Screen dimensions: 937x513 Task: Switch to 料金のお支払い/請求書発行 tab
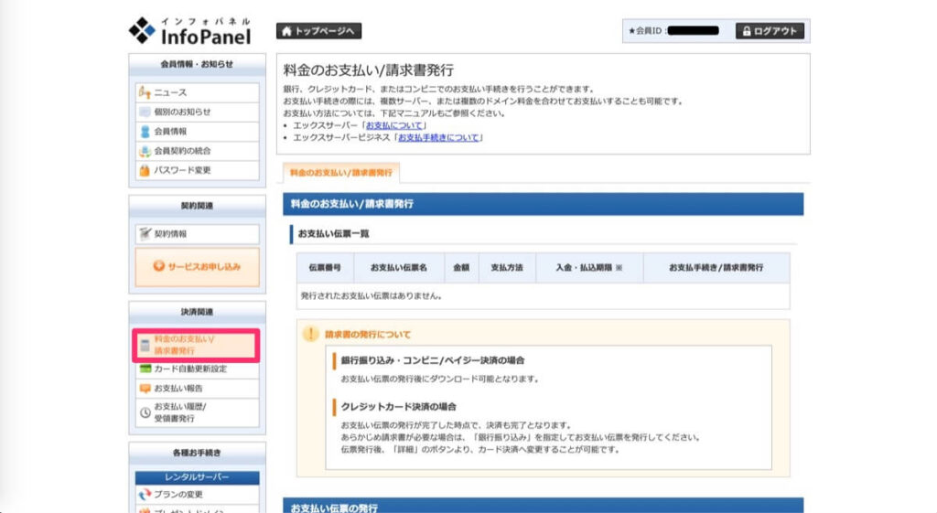click(341, 172)
